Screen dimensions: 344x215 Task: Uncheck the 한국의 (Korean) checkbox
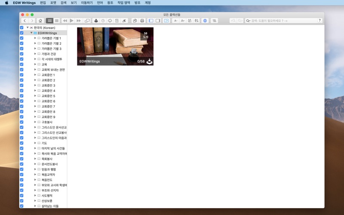tap(21, 28)
